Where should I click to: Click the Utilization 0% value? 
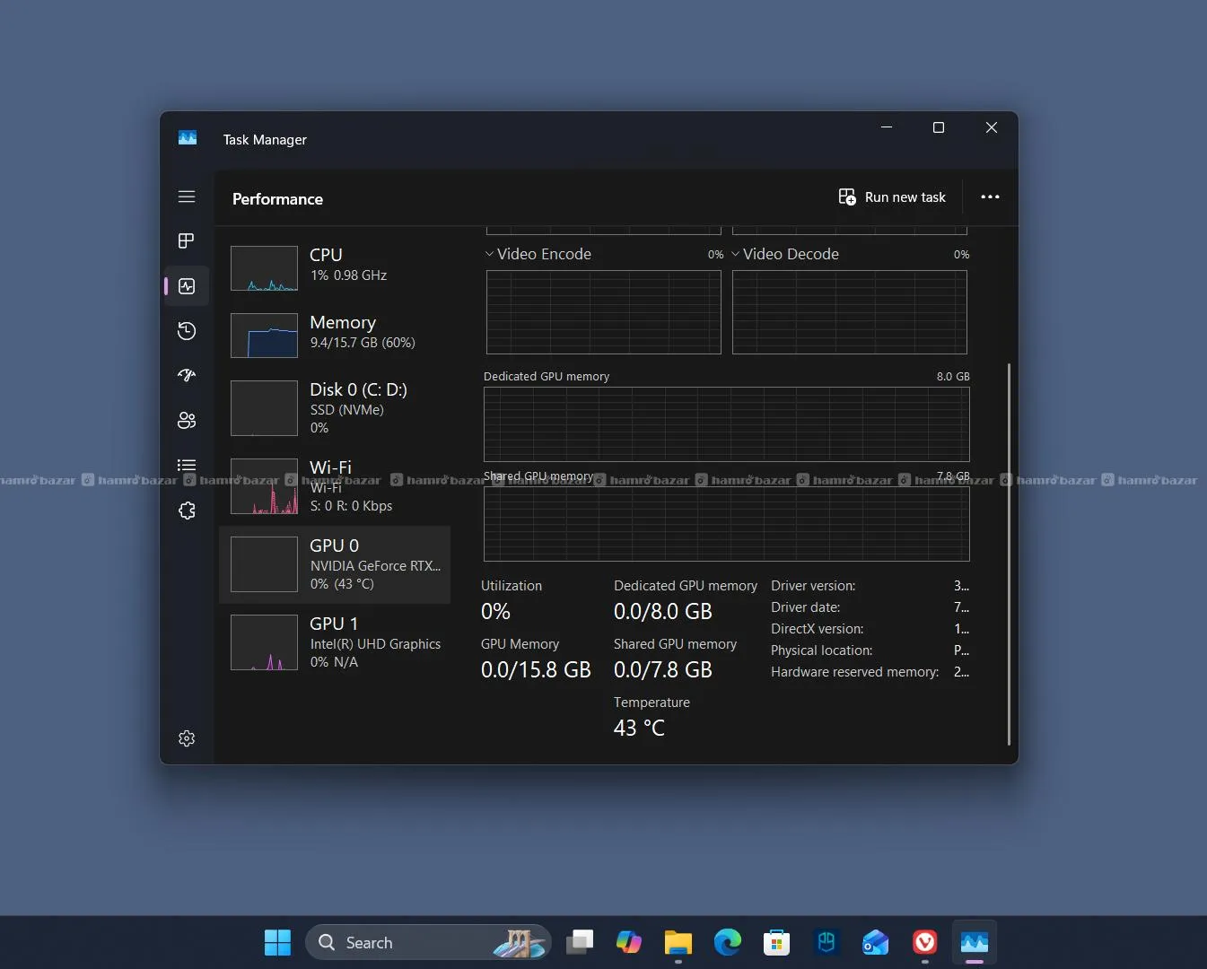(x=495, y=612)
